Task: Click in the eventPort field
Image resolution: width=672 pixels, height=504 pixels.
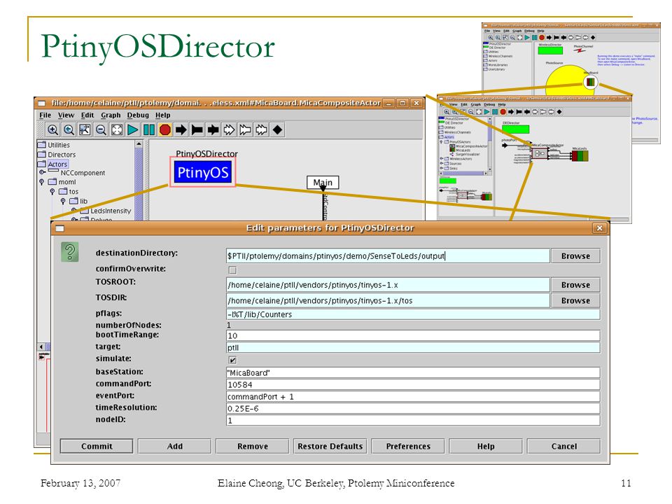Action: [413, 397]
